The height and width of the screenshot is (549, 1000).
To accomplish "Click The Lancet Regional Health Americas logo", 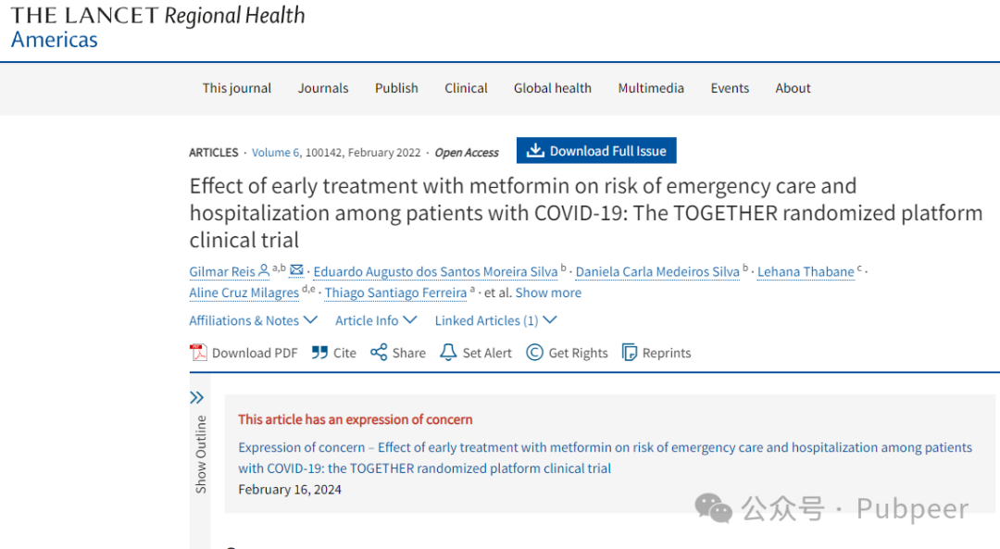I will click(x=157, y=27).
